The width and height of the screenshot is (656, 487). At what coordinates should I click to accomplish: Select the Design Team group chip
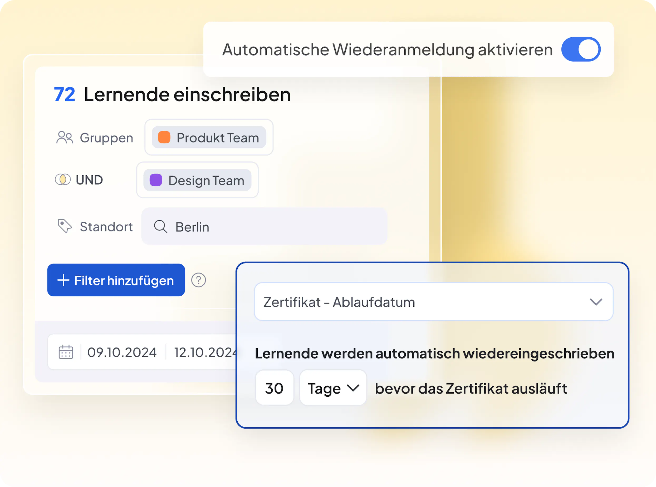(197, 180)
